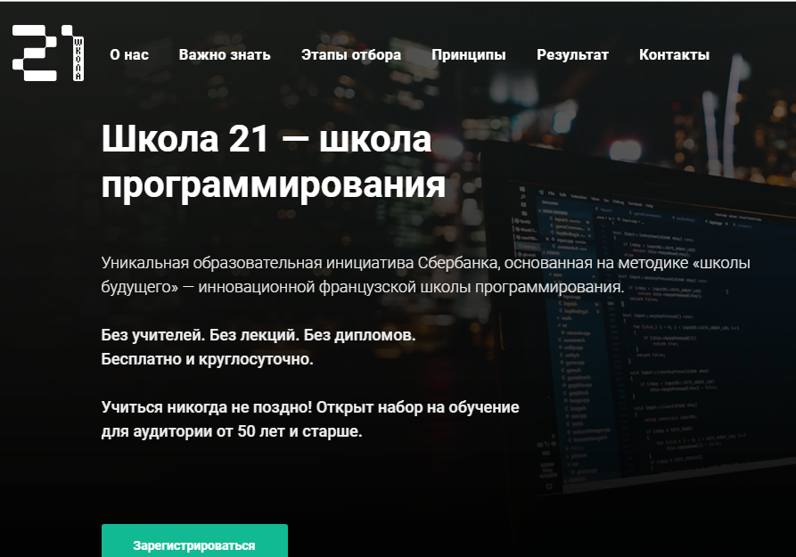Open «Контакты» from the navigation bar

pos(674,55)
